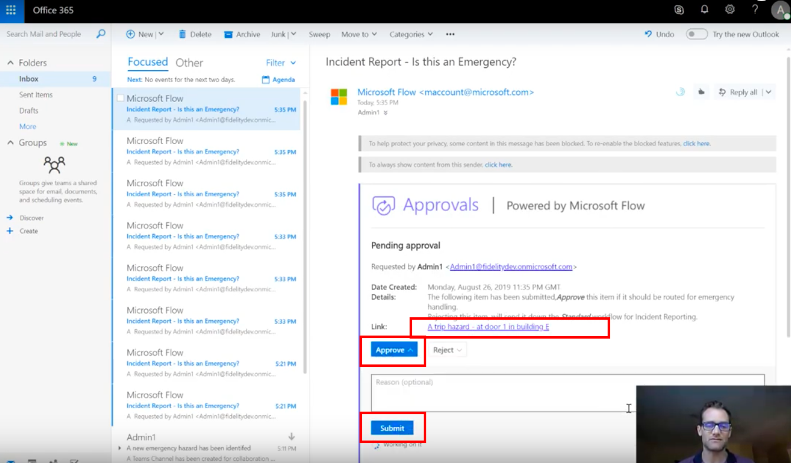791x463 pixels.
Task: Open the Categories dropdown
Action: [x=411, y=34]
